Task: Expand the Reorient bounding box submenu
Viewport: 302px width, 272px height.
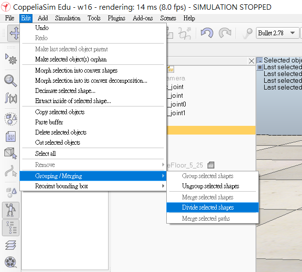Action: [x=93, y=186]
